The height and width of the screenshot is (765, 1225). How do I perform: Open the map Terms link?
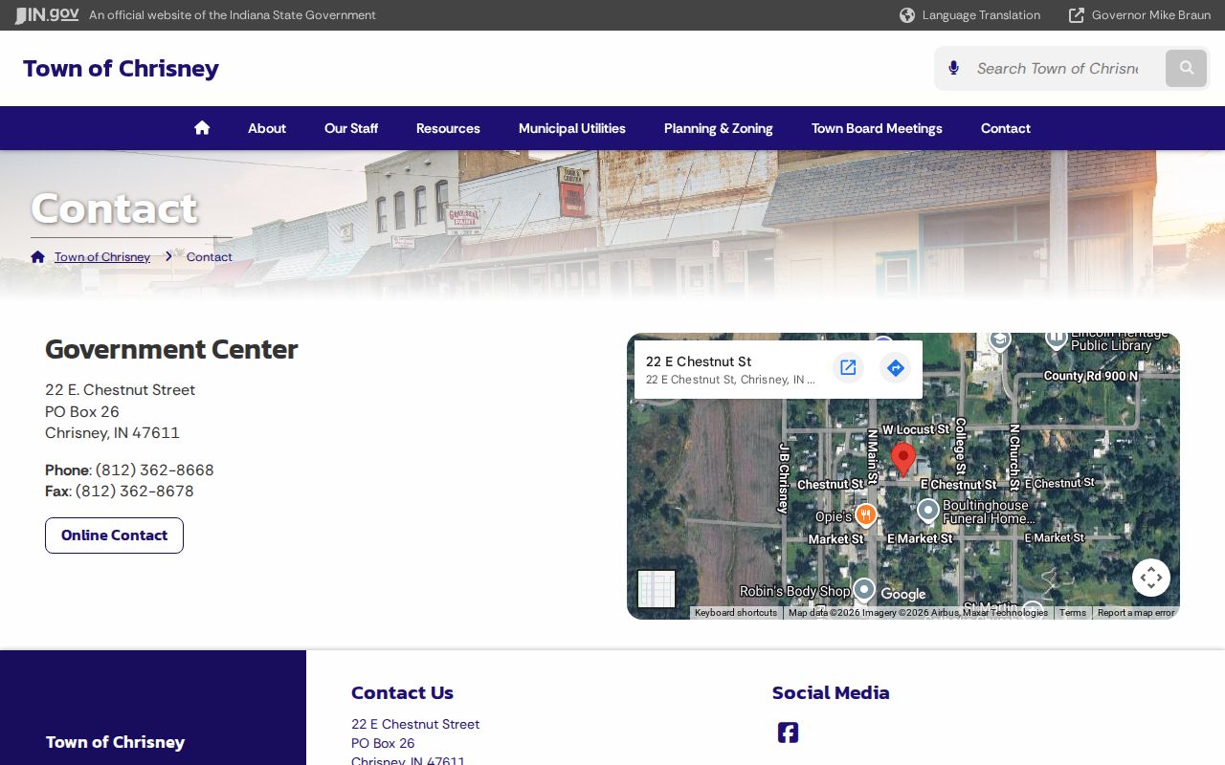click(1073, 613)
